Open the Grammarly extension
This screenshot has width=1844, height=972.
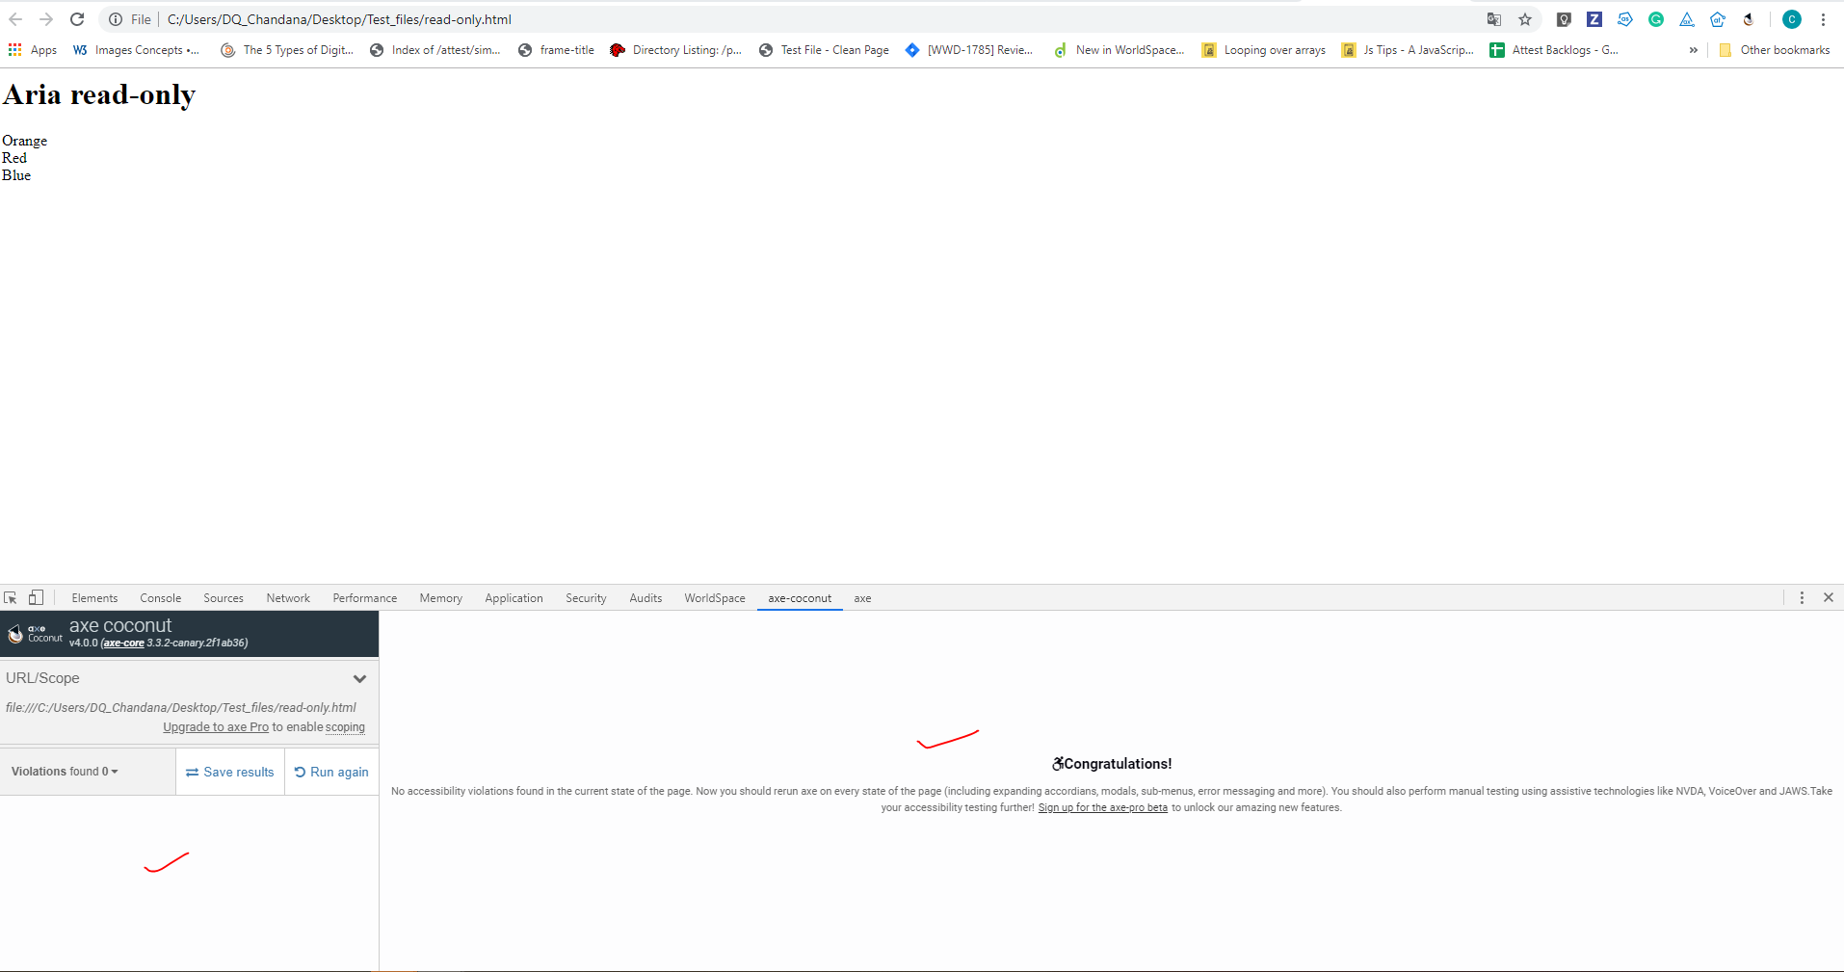[x=1656, y=19]
